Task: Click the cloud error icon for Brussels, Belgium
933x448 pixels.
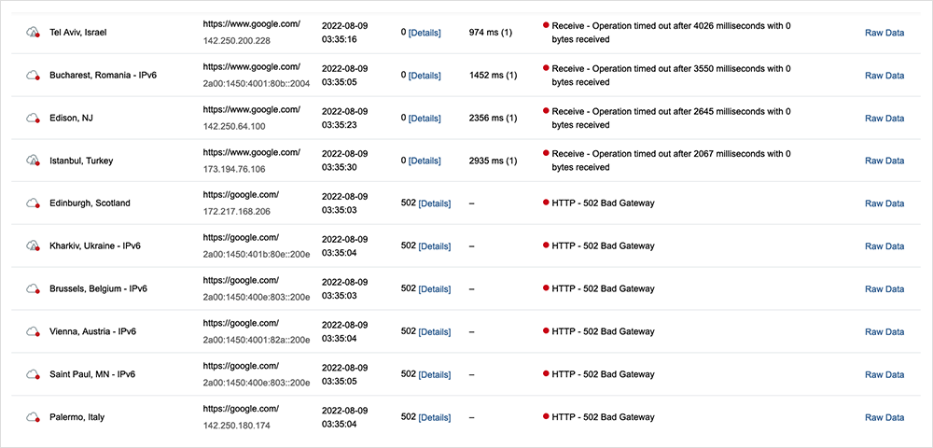Action: (x=34, y=288)
